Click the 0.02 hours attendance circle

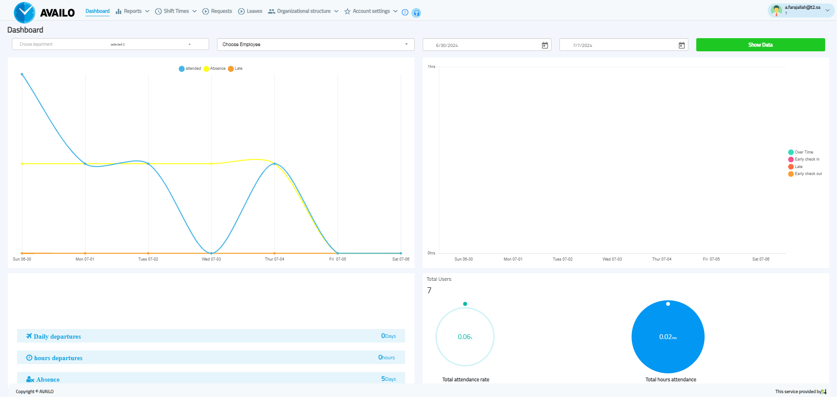click(668, 337)
